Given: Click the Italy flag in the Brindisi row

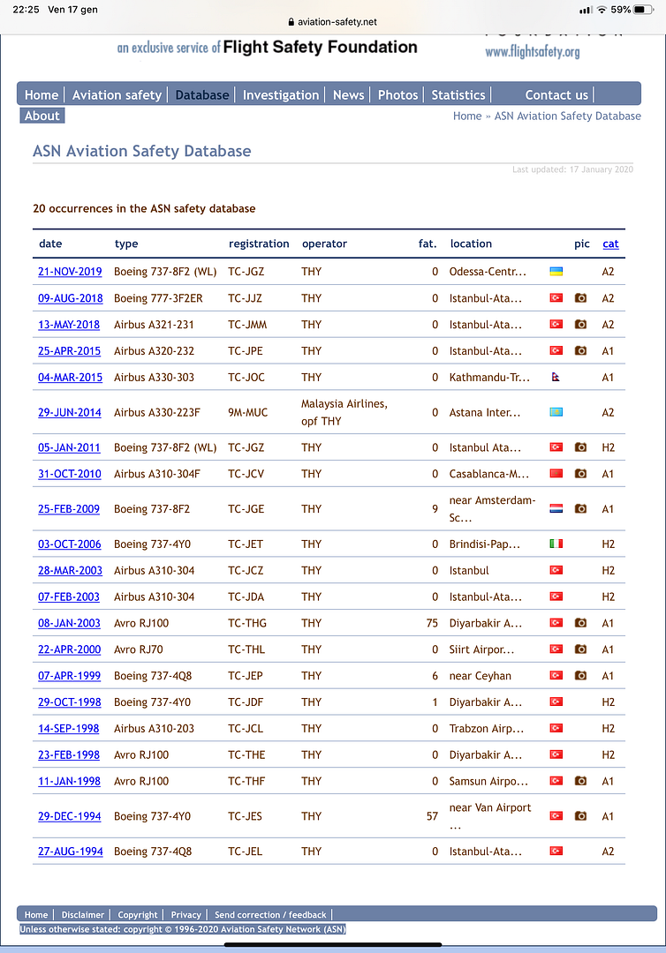Looking at the screenshot, I should pyautogui.click(x=556, y=544).
